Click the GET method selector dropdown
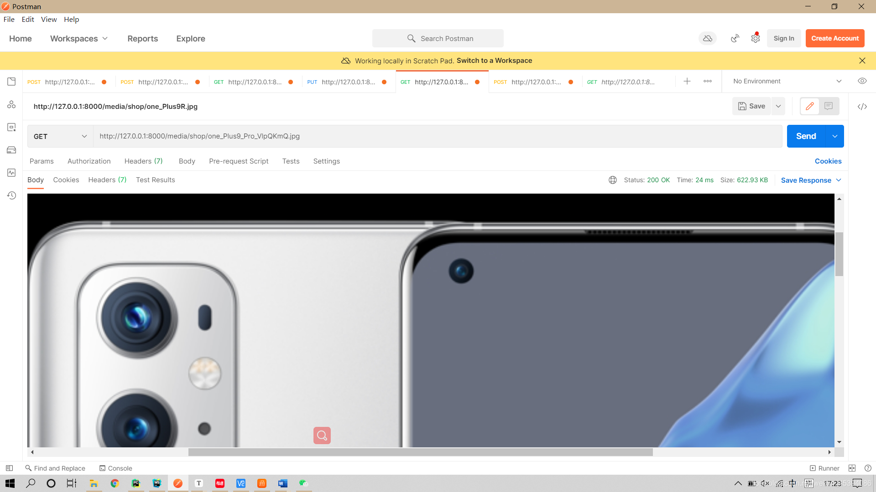Image resolution: width=876 pixels, height=492 pixels. click(x=60, y=136)
